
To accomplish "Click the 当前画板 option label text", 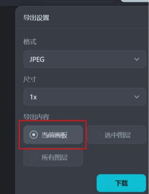I will tap(54, 135).
